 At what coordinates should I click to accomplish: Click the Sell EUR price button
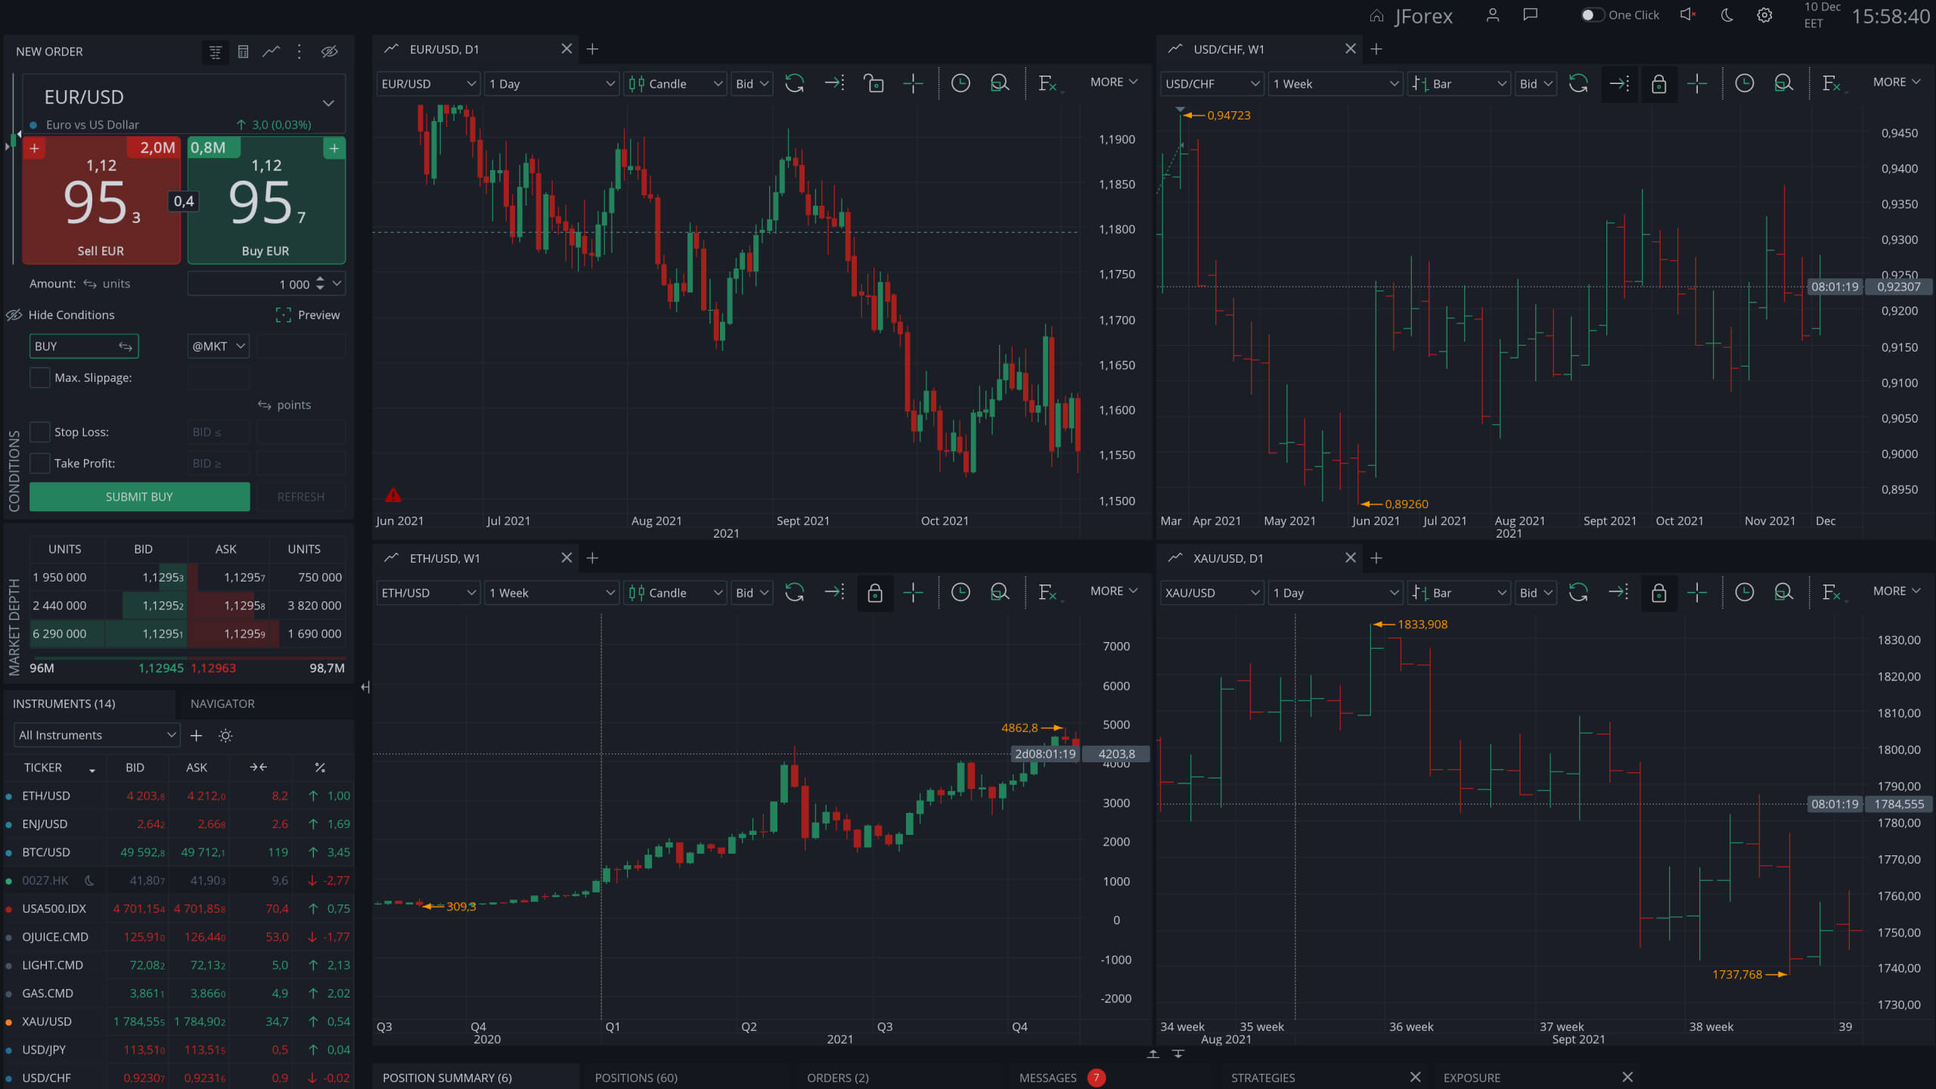(x=102, y=200)
